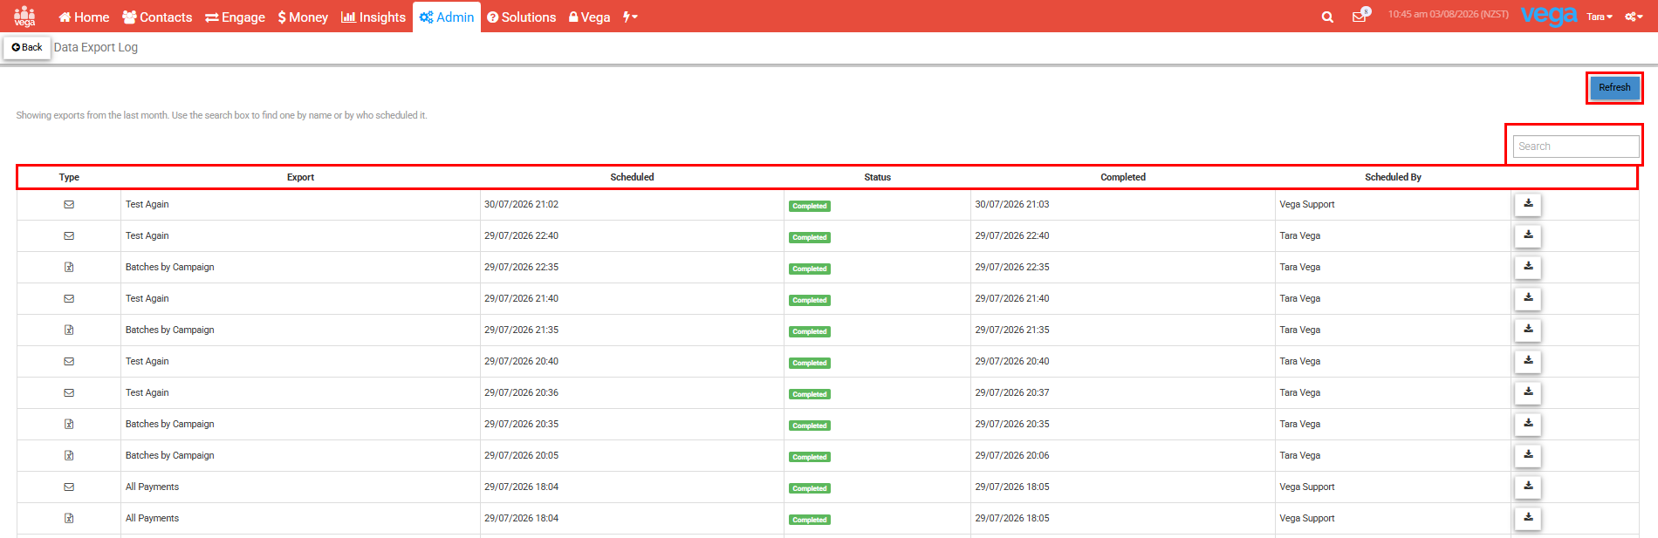Click the Excel file icon for 29/07/2026 22:35 export
Screen dimensions: 1658x538
point(69,268)
